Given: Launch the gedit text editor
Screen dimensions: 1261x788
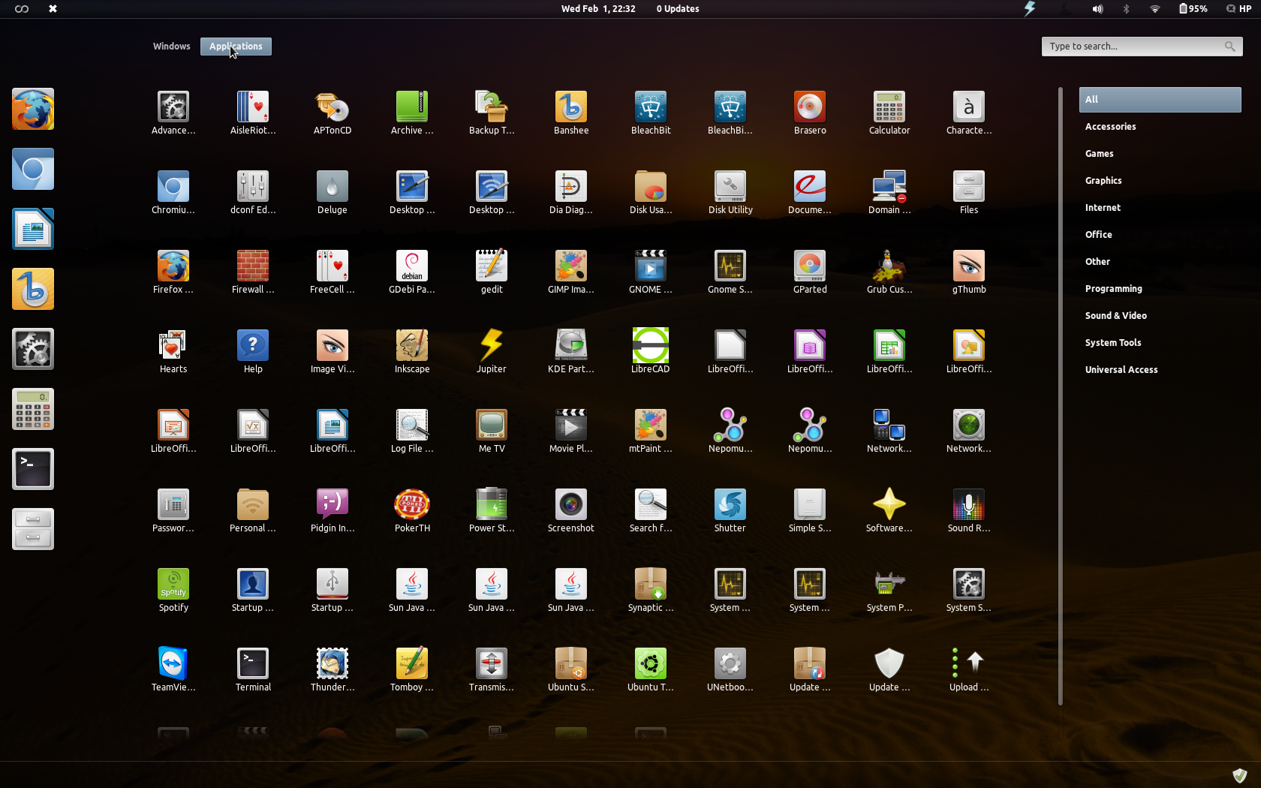Looking at the screenshot, I should 492,272.
